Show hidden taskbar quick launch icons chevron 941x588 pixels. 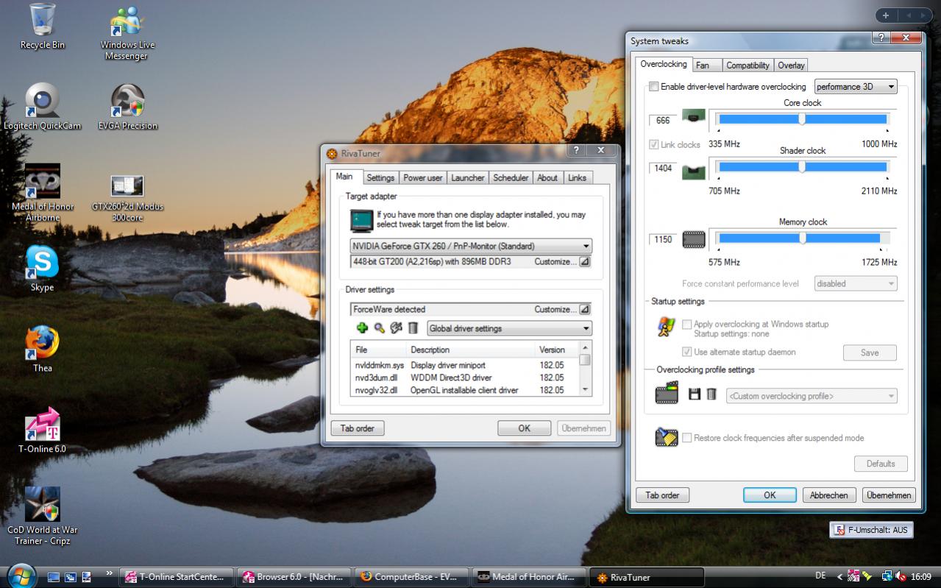pos(110,573)
